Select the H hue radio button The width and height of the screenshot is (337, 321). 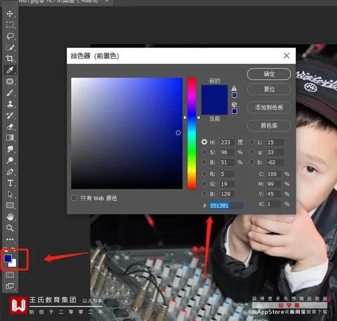click(x=204, y=142)
